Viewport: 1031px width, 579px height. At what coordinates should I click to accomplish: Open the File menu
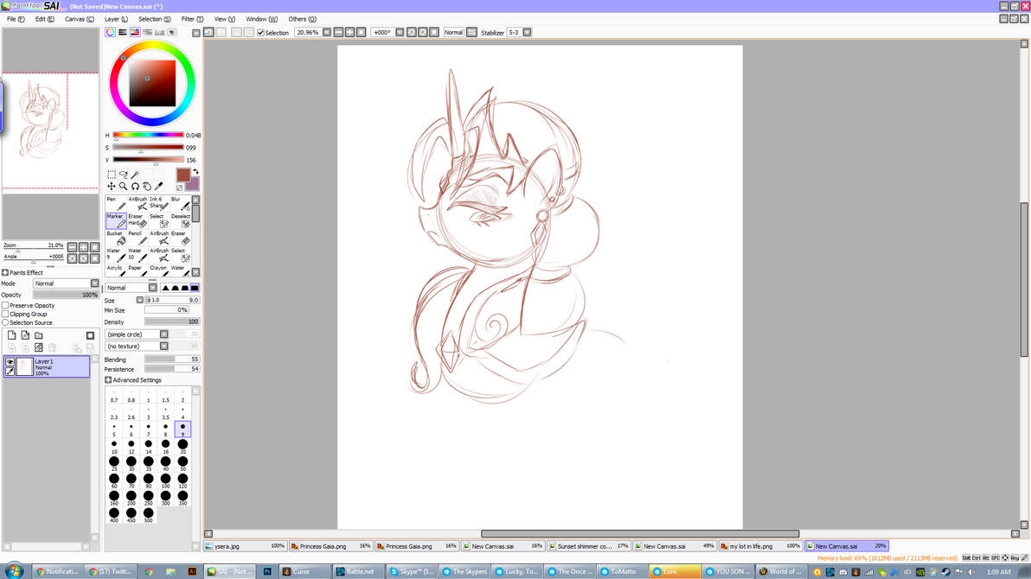tap(16, 19)
